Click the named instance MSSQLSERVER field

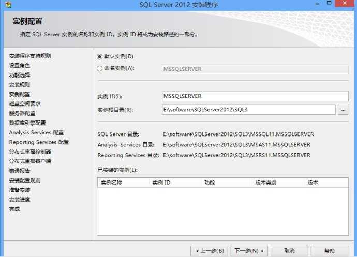pyautogui.click(x=255, y=69)
